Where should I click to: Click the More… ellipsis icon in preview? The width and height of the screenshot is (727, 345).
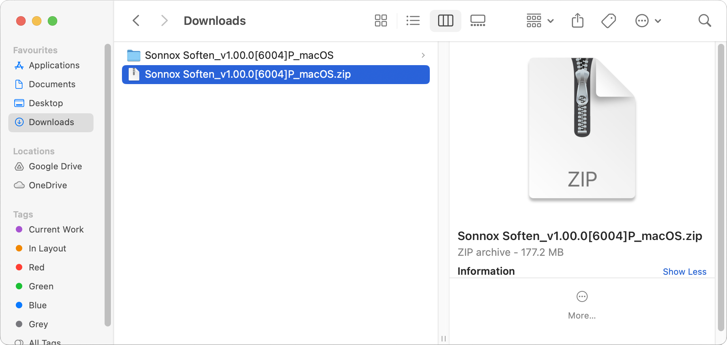click(582, 296)
